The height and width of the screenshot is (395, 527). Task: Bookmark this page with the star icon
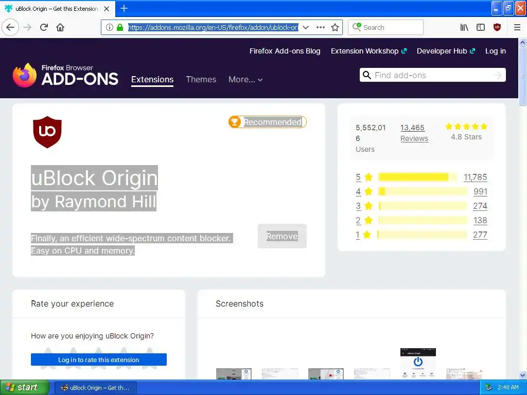tap(335, 27)
